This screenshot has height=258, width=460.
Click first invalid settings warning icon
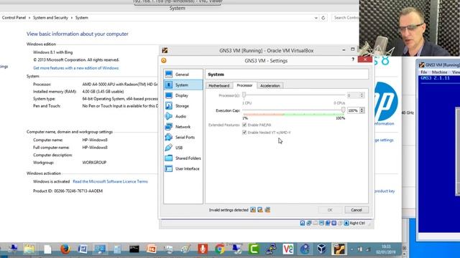pyautogui.click(x=253, y=210)
